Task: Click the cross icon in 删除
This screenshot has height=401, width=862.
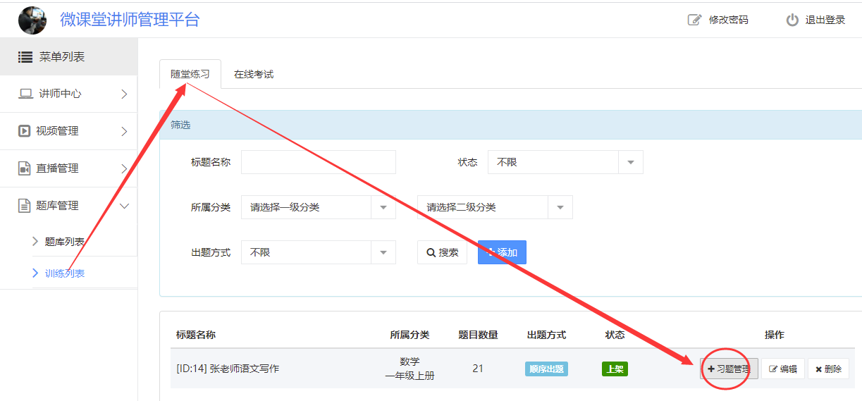Action: tap(818, 369)
